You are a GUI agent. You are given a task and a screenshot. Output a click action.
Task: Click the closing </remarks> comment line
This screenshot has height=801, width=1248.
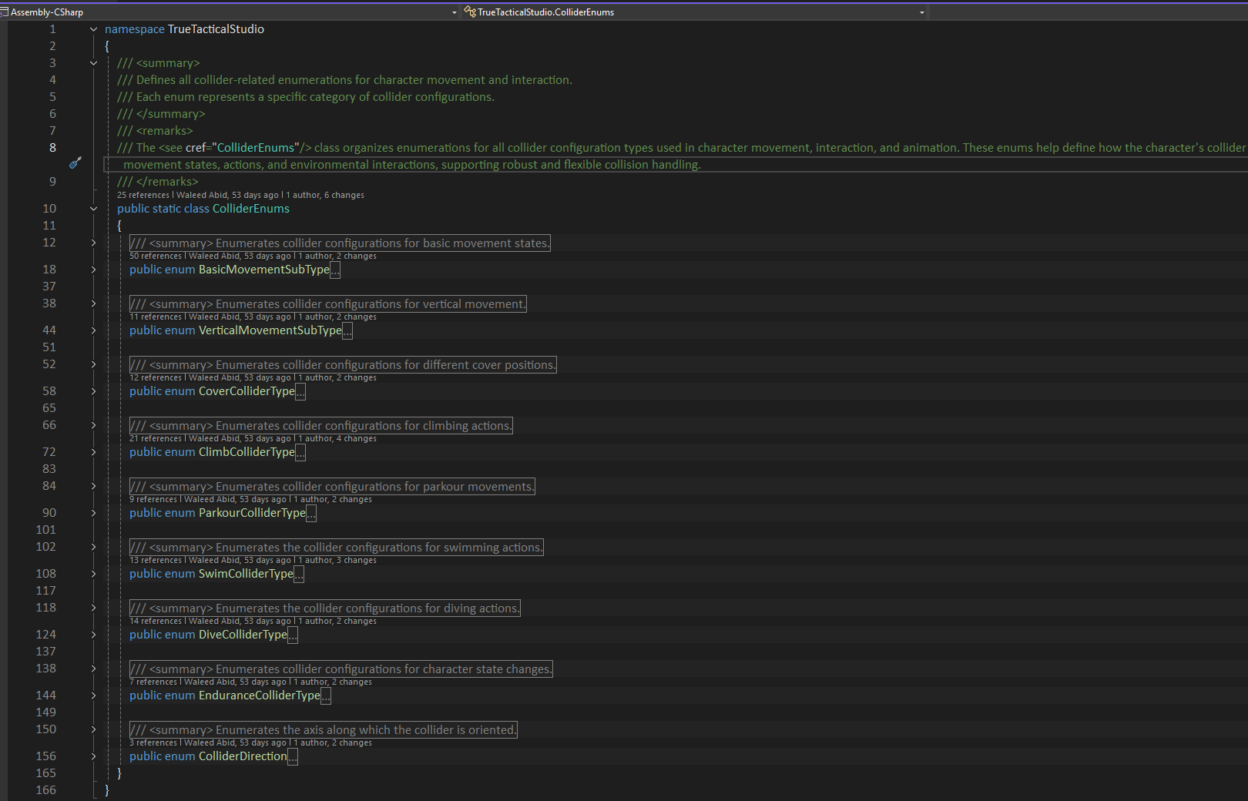pyautogui.click(x=158, y=182)
